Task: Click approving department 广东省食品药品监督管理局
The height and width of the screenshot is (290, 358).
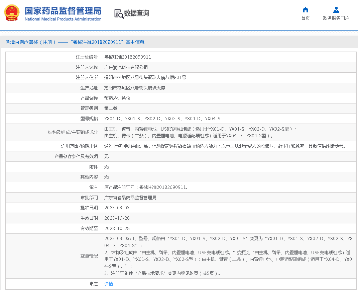Action: click(x=130, y=198)
